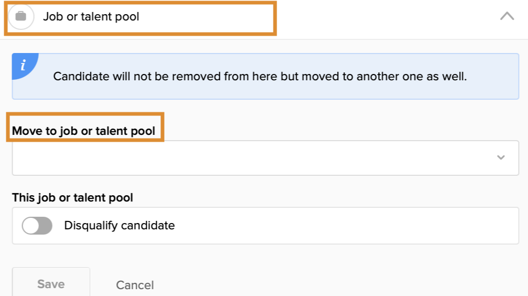The height and width of the screenshot is (296, 528).
Task: Click the grey track of the disqualify toggle
Action: pos(45,226)
